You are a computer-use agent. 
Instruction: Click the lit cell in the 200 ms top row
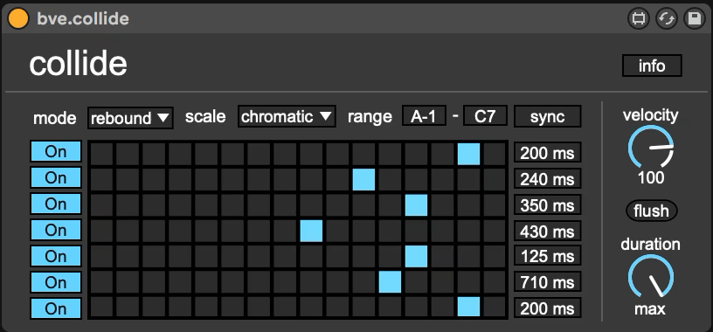click(x=469, y=154)
